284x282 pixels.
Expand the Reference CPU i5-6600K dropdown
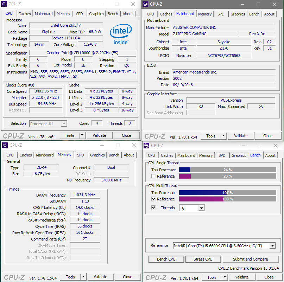click(272, 246)
